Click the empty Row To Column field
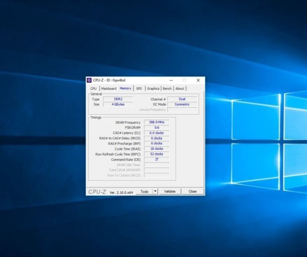 coord(157,175)
